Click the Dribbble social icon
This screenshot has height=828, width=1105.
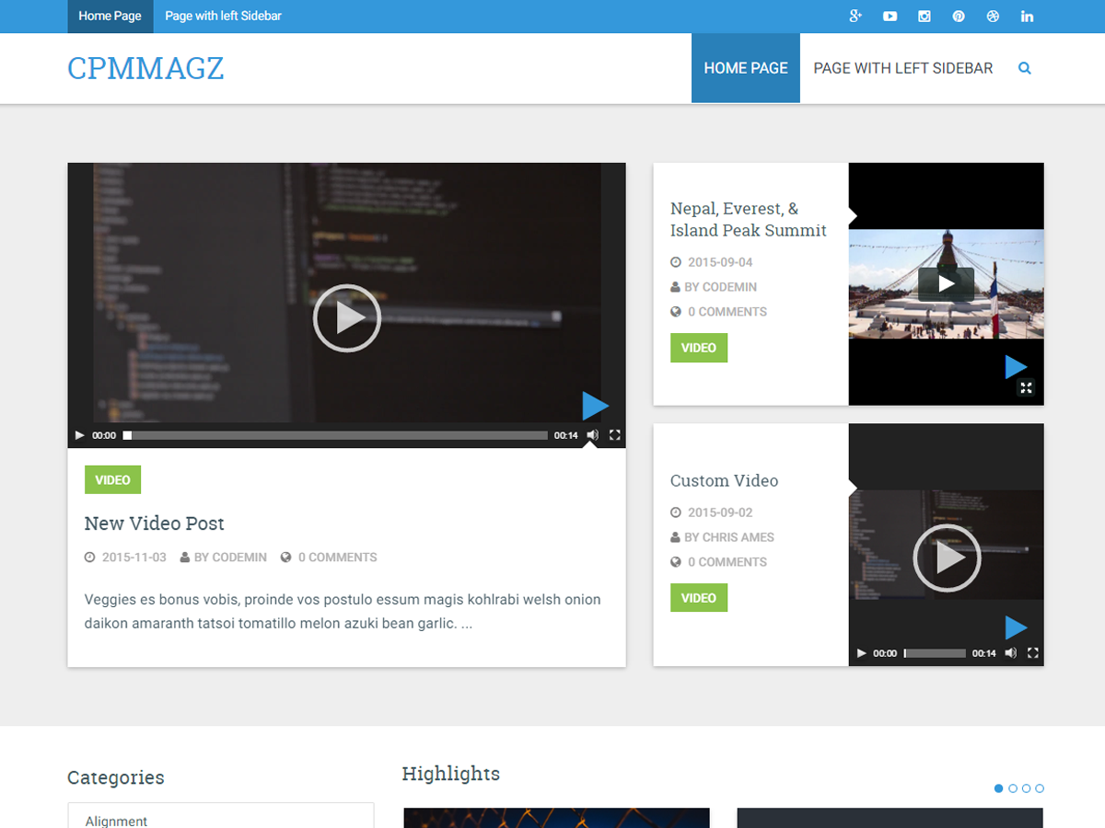[x=993, y=16]
